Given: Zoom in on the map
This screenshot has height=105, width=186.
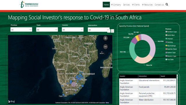Looking at the screenshot, I should pos(105,38).
